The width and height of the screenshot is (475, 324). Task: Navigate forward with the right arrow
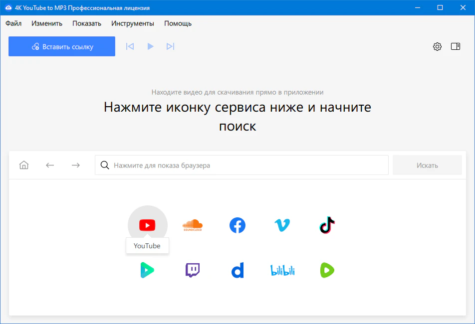tap(76, 165)
